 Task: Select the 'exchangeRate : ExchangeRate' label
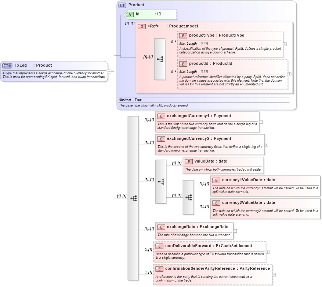(x=198, y=227)
